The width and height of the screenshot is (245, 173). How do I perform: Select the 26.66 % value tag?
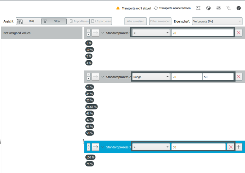(x=91, y=107)
